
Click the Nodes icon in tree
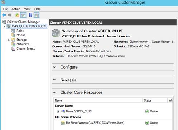click(13, 35)
